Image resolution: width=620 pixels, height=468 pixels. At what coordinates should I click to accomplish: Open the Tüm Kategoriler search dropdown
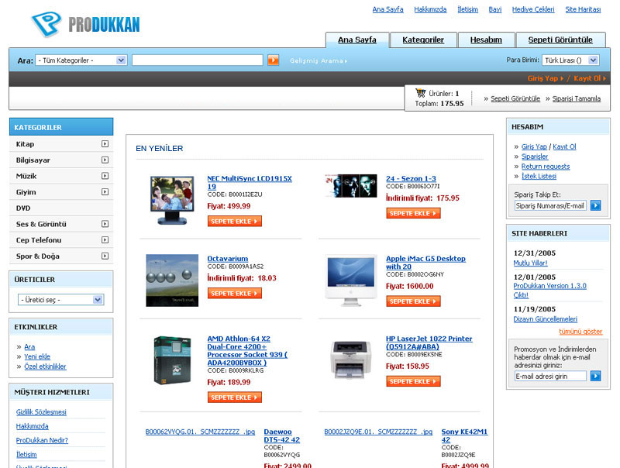point(81,60)
